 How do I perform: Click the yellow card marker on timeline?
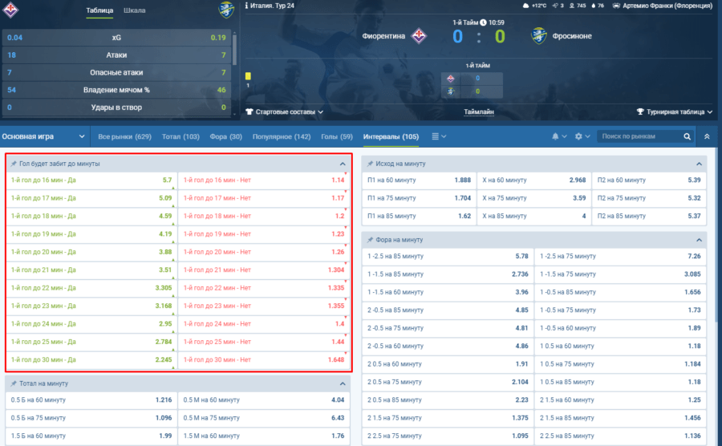(248, 76)
